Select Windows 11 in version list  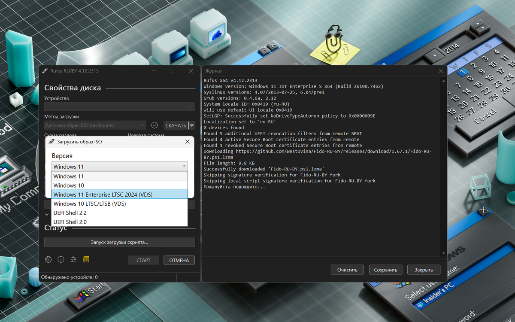click(x=119, y=176)
